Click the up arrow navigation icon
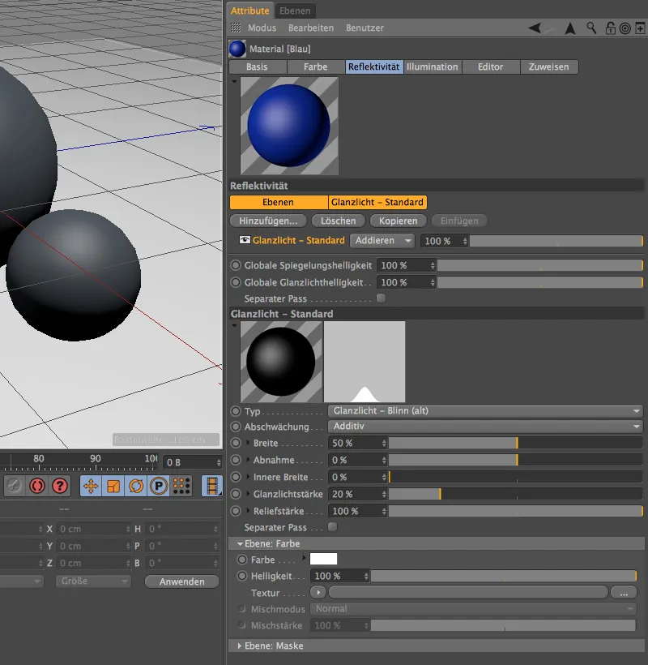The width and height of the screenshot is (648, 665). 570,28
